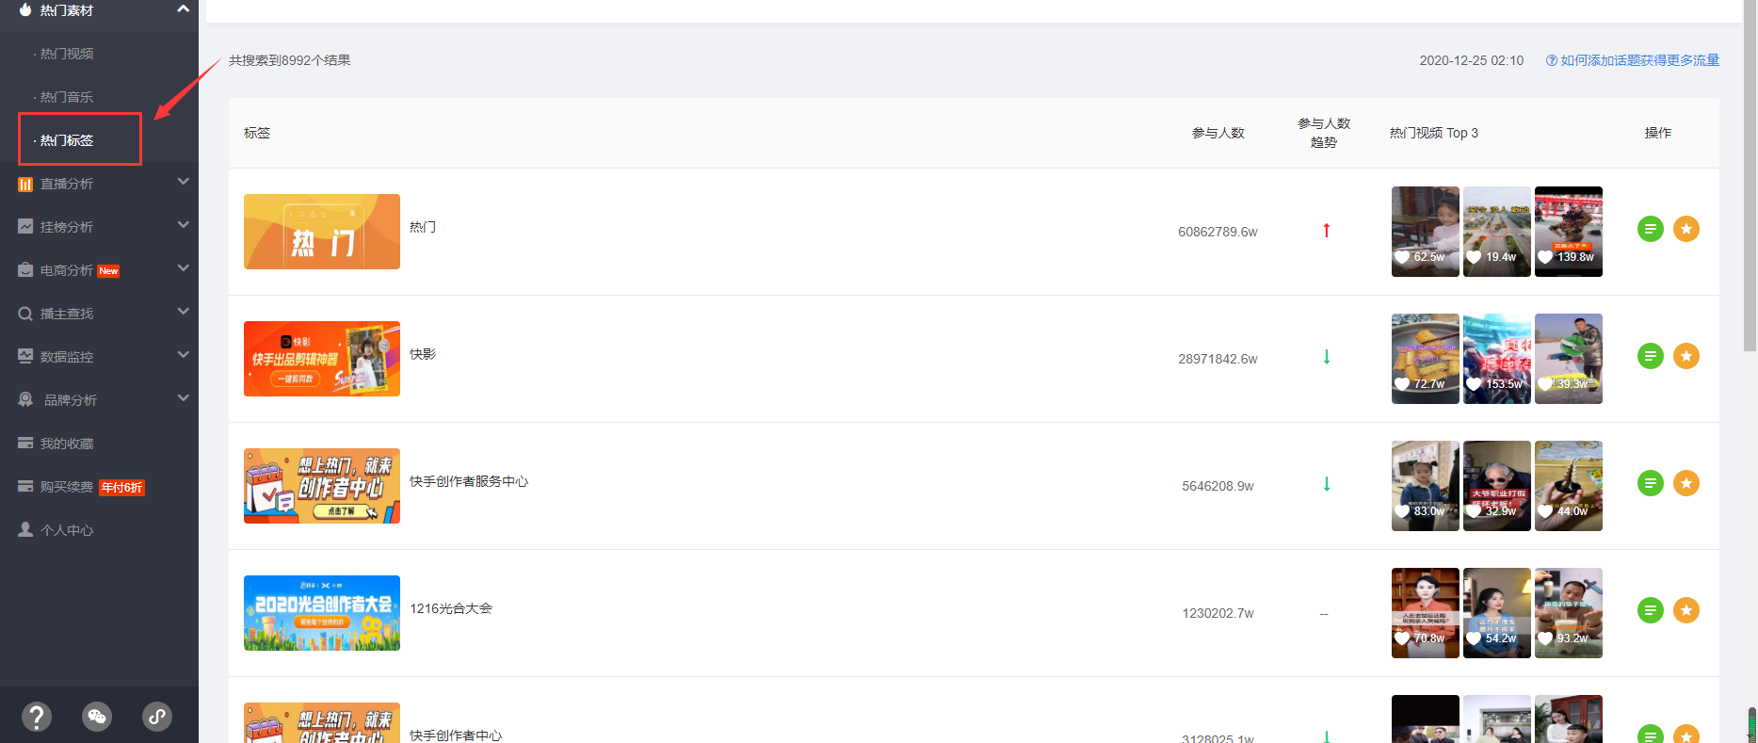Open 个人中心 page
The height and width of the screenshot is (743, 1758).
coord(67,530)
